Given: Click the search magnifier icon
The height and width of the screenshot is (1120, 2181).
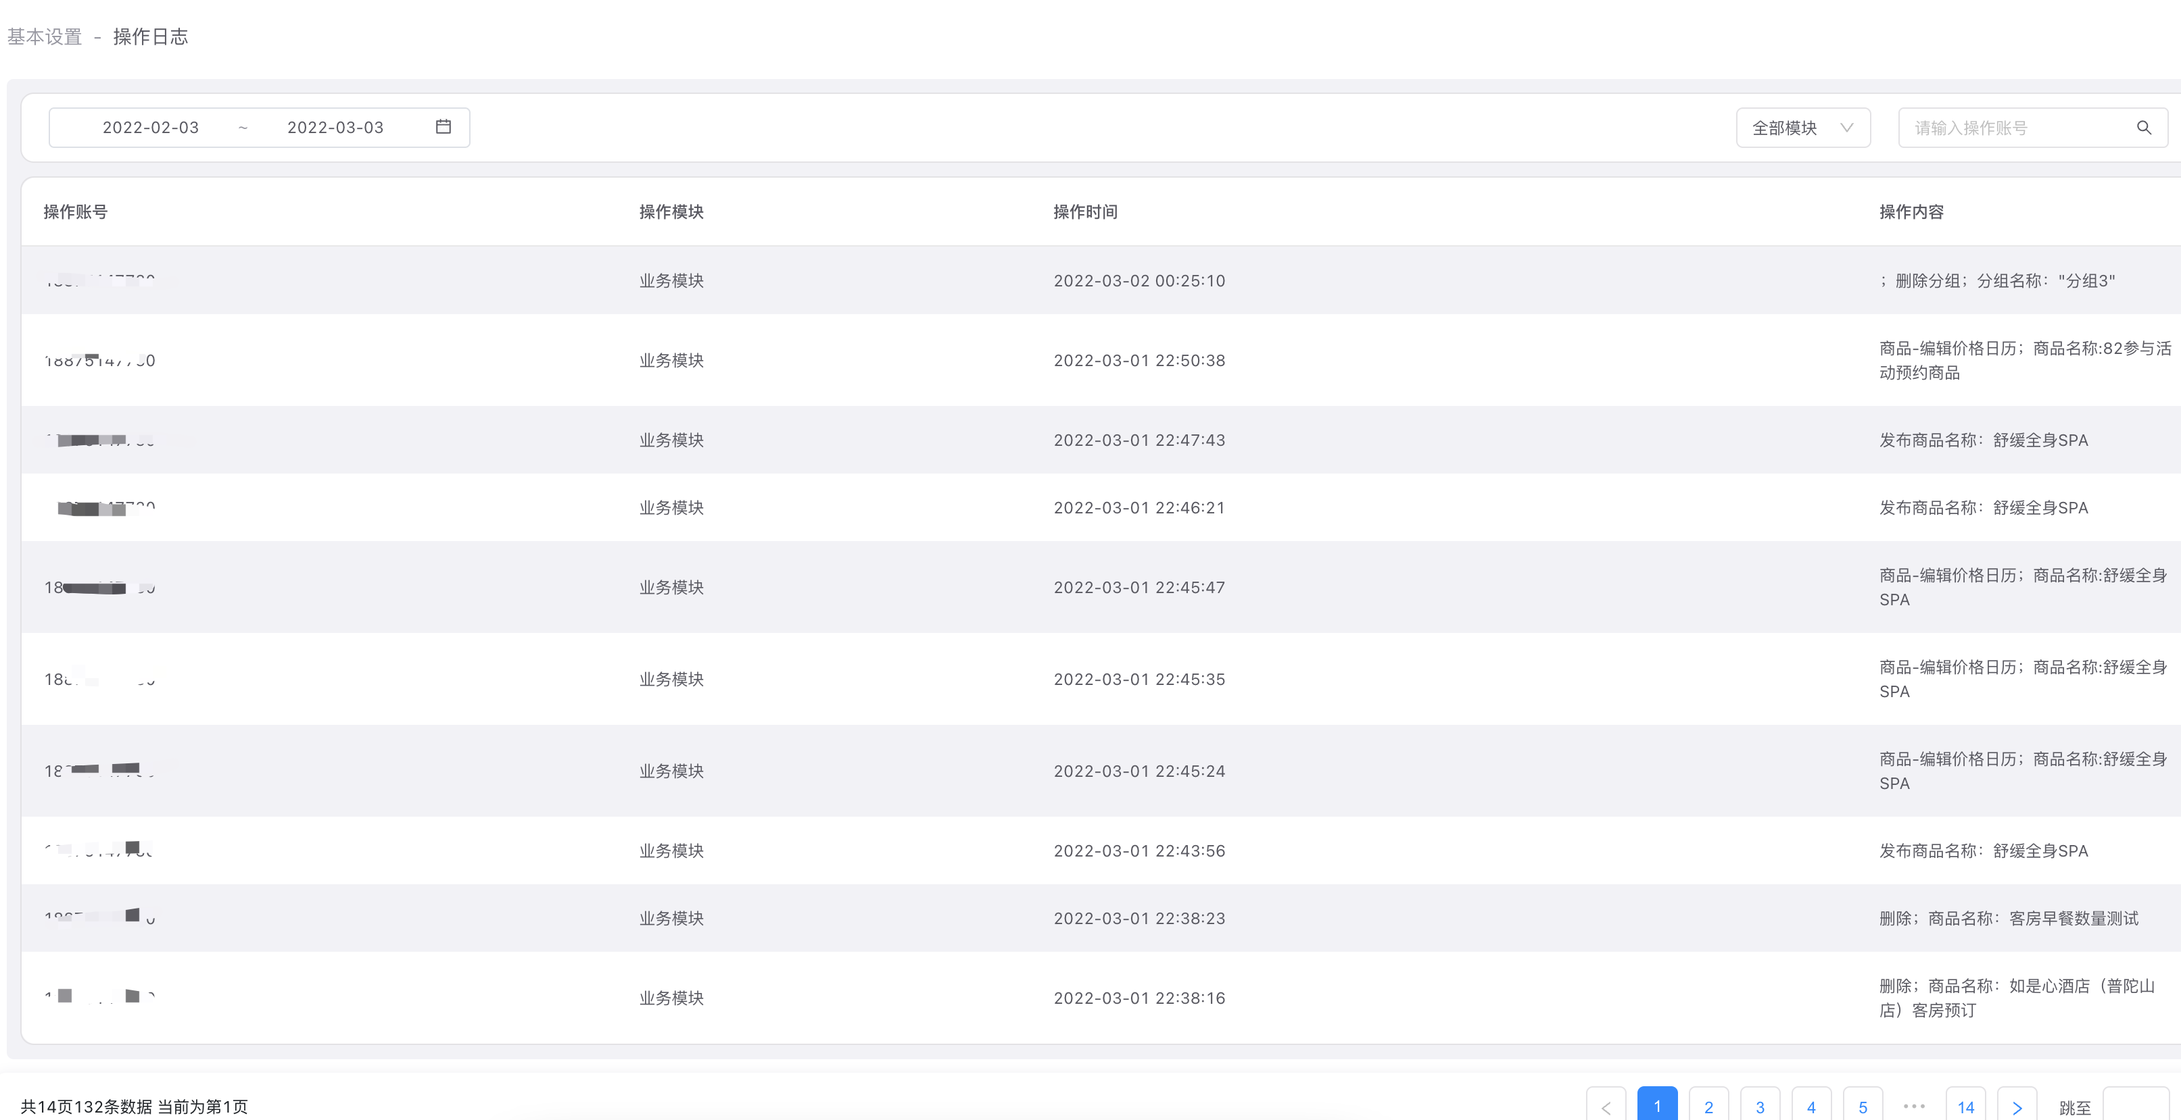Looking at the screenshot, I should [2144, 128].
